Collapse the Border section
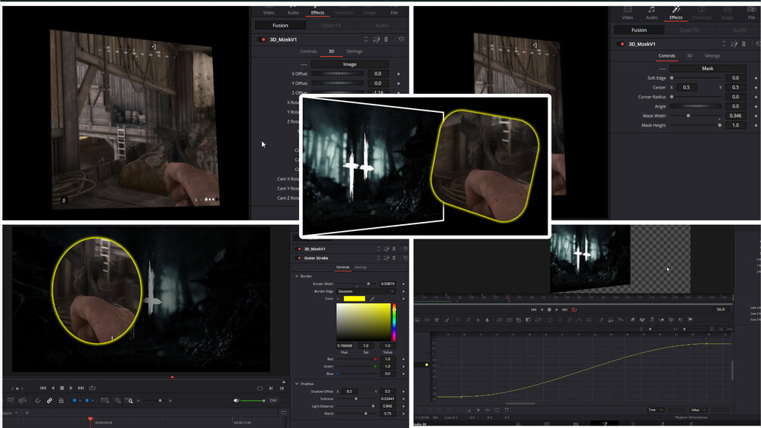Viewport: 761px width, 428px height. point(297,276)
